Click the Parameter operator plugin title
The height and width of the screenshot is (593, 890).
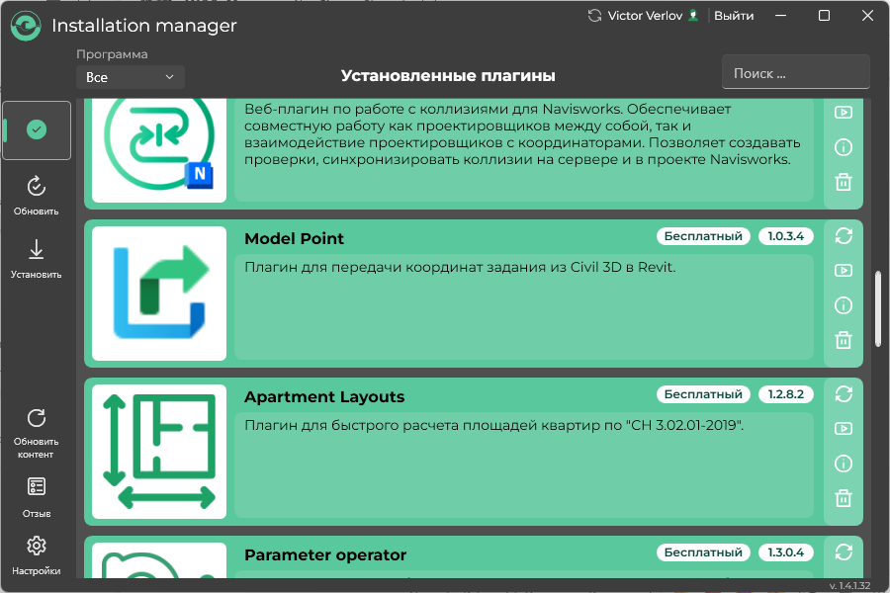pos(325,555)
